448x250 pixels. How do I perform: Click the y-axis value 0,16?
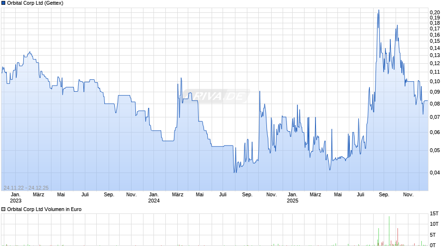[435, 35]
